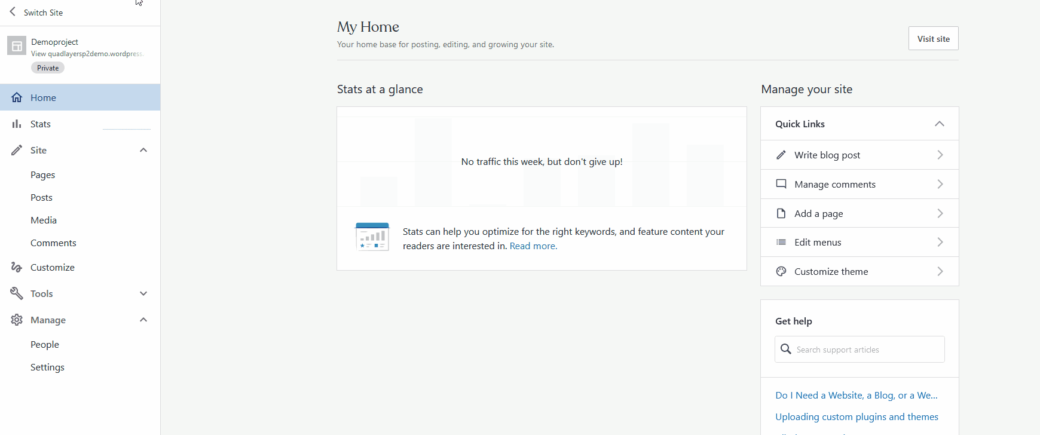Click the View quadlayersp2demo site URL
The width and height of the screenshot is (1040, 435).
click(87, 54)
